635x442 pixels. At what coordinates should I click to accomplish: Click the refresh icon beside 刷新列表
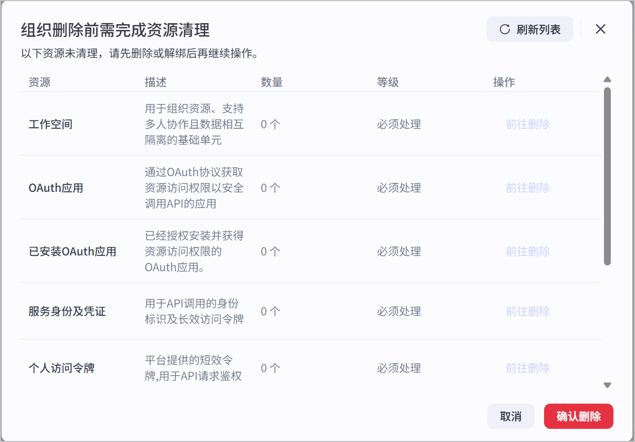[505, 29]
